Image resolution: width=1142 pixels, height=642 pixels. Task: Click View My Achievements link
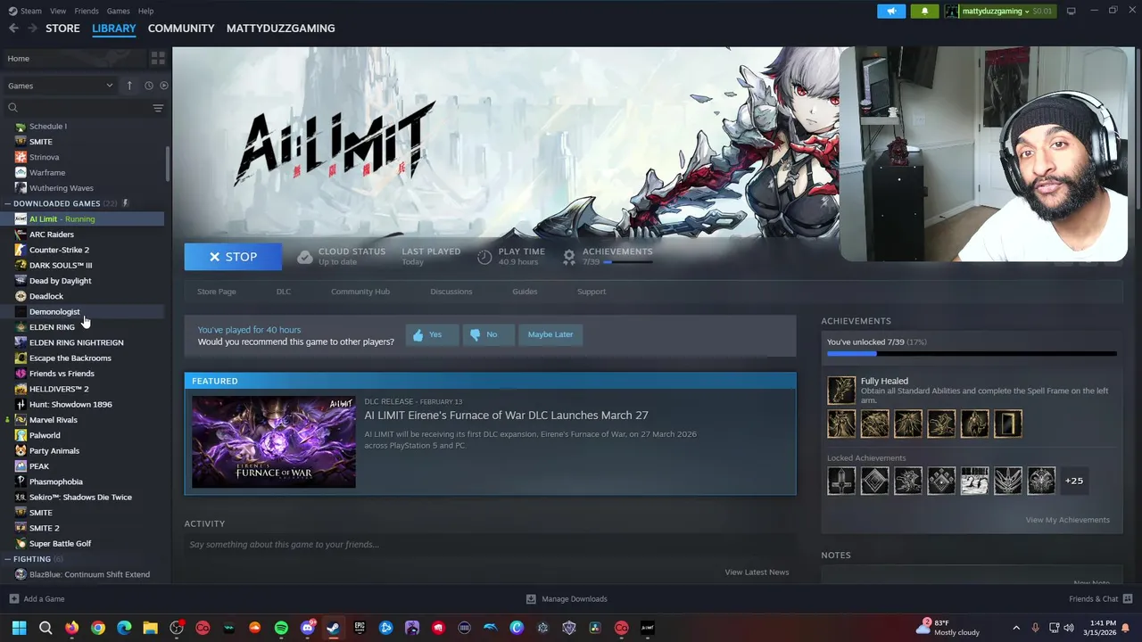tap(1068, 520)
